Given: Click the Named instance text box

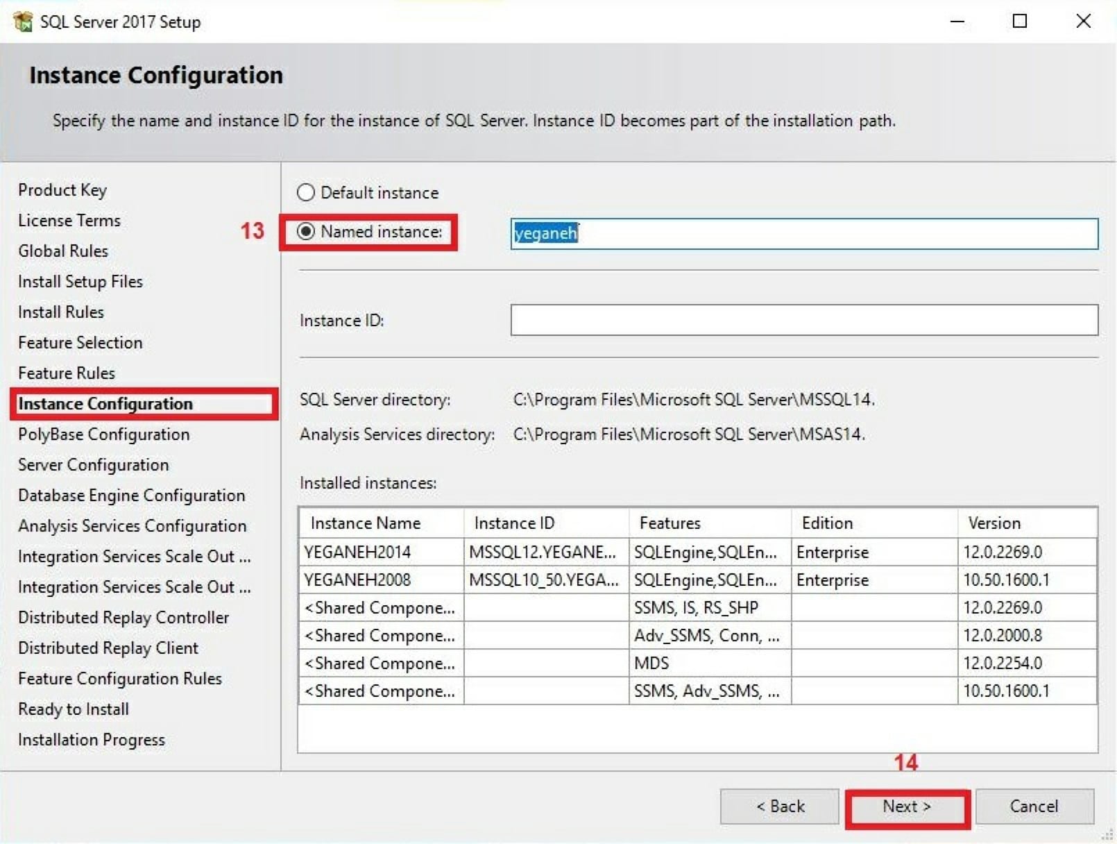Looking at the screenshot, I should (803, 235).
